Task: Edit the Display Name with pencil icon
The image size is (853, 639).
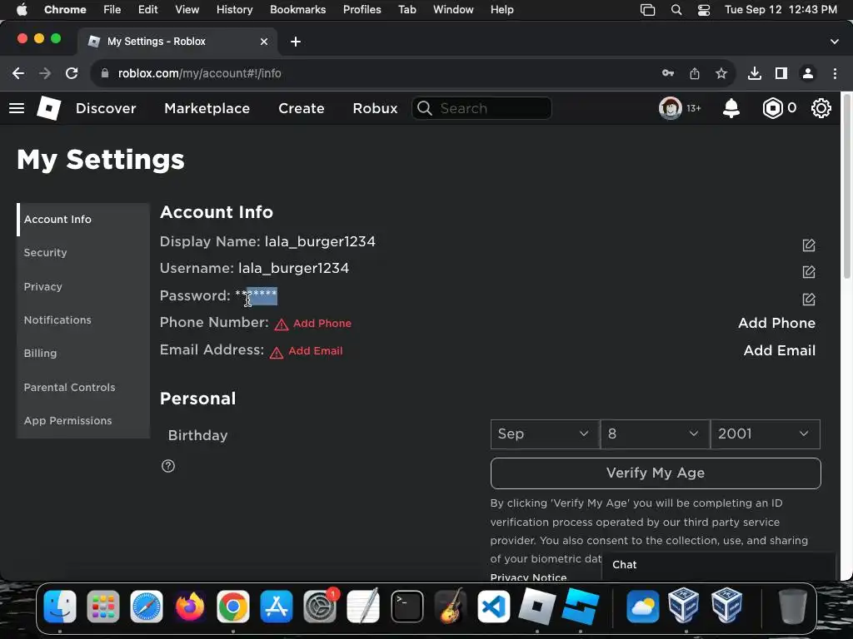Action: (808, 245)
